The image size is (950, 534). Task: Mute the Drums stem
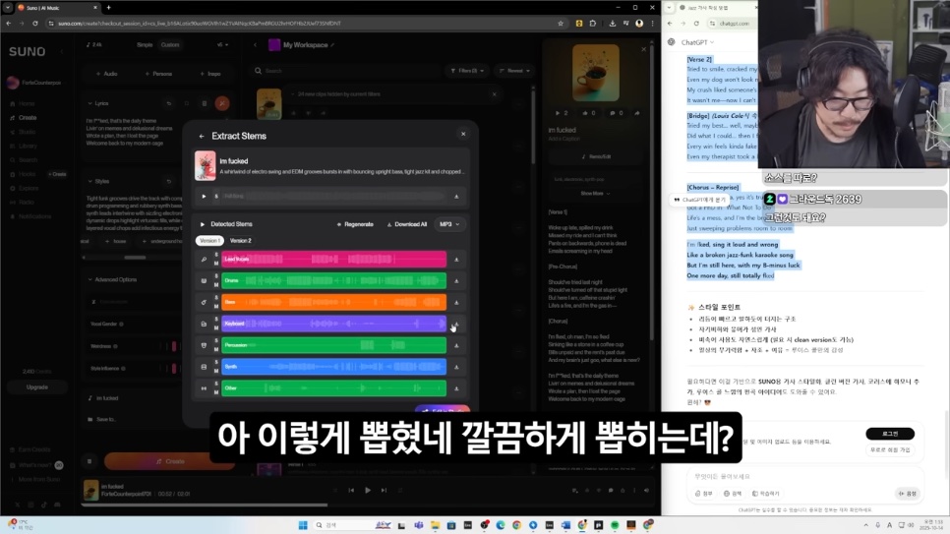[215, 284]
